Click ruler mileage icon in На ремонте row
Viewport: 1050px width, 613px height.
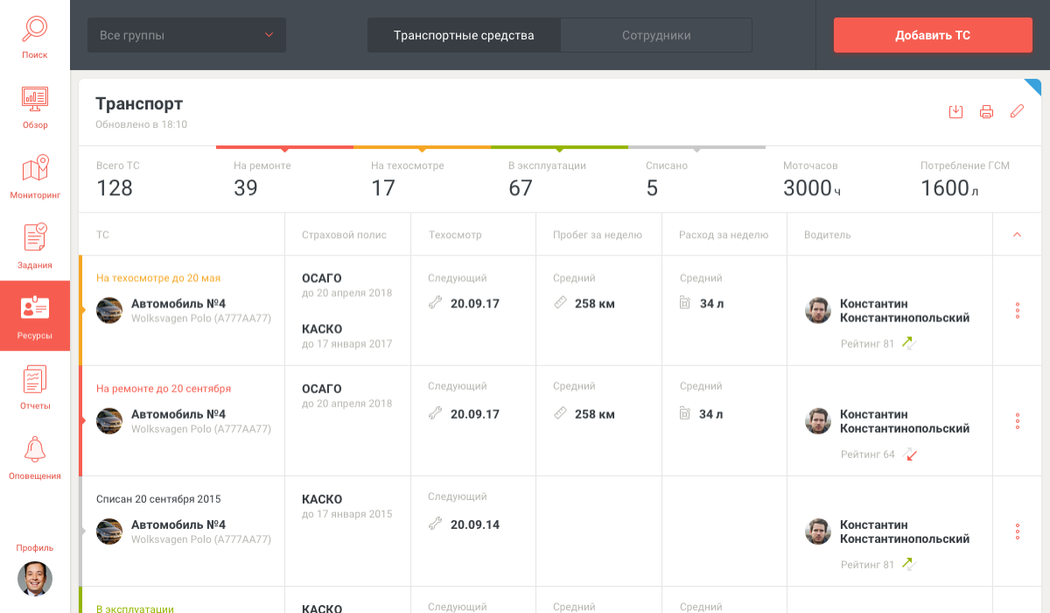click(x=561, y=413)
